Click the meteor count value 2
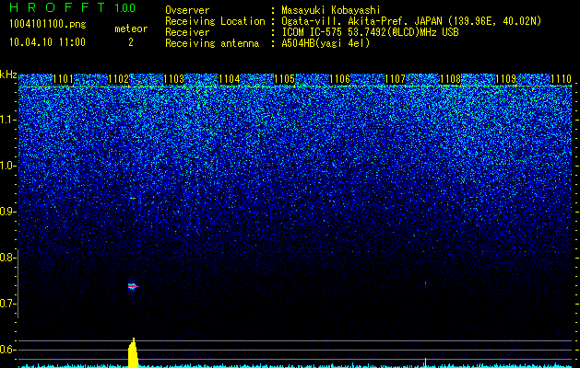Viewport: 580px width, 368px height. tap(131, 42)
